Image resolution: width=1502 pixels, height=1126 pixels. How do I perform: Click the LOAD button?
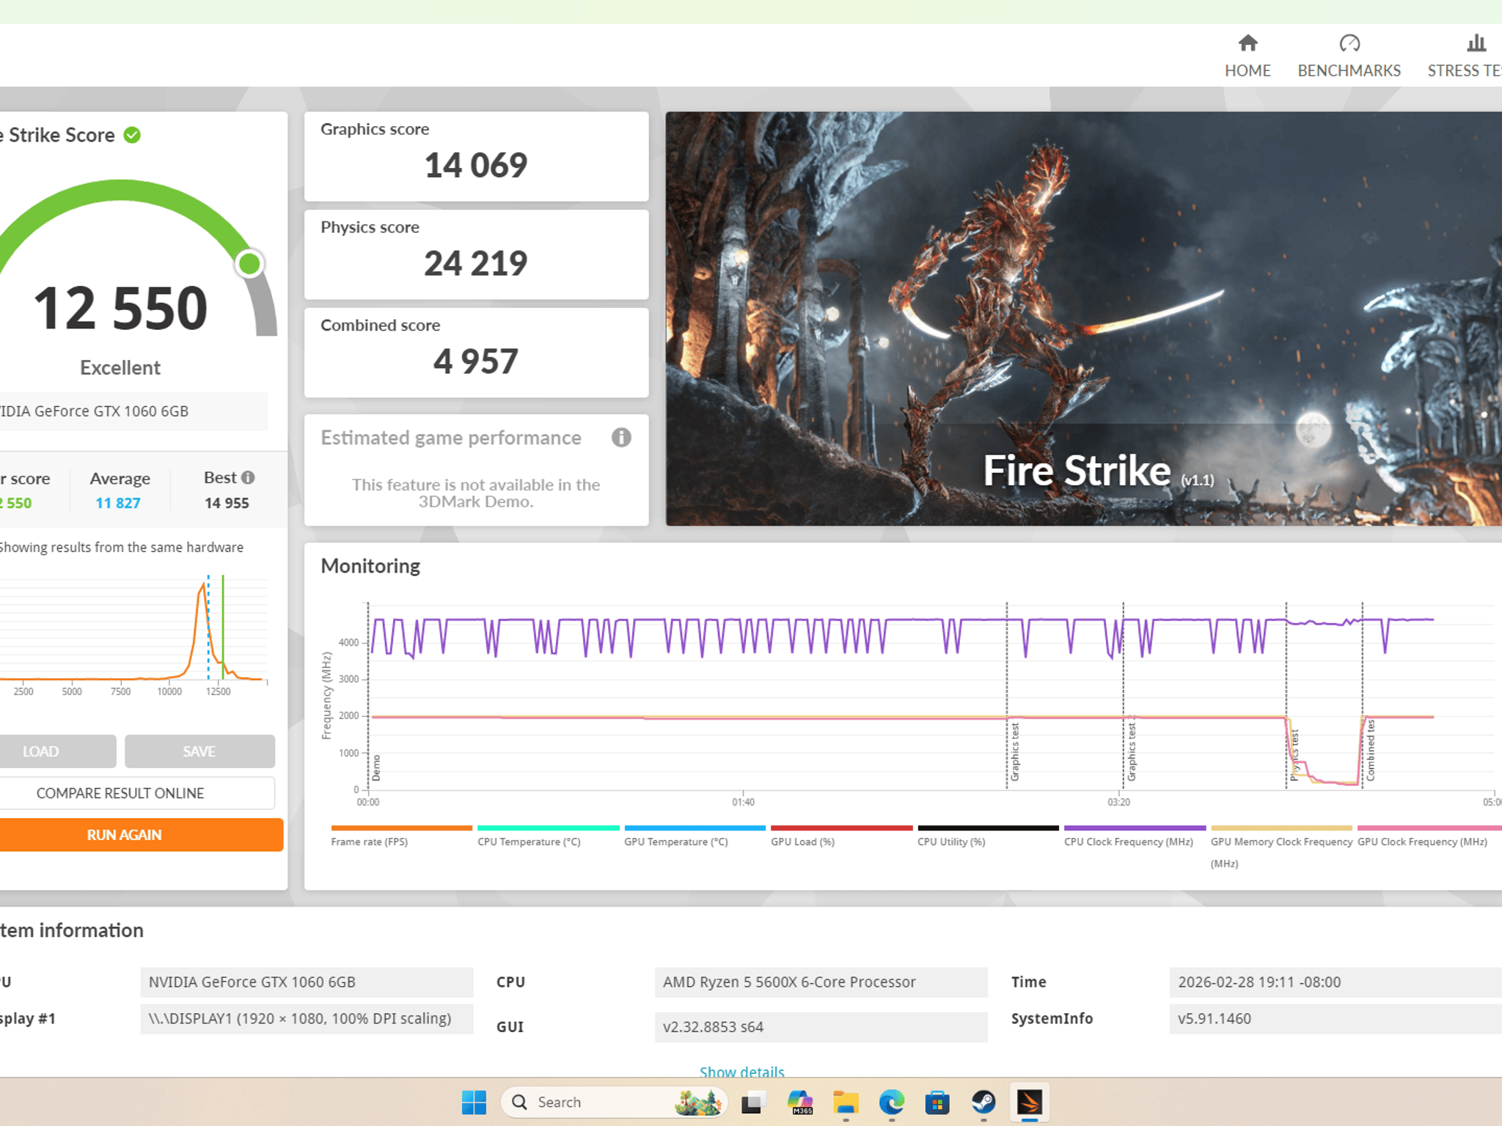tap(57, 751)
